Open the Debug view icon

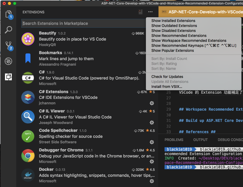9,61
